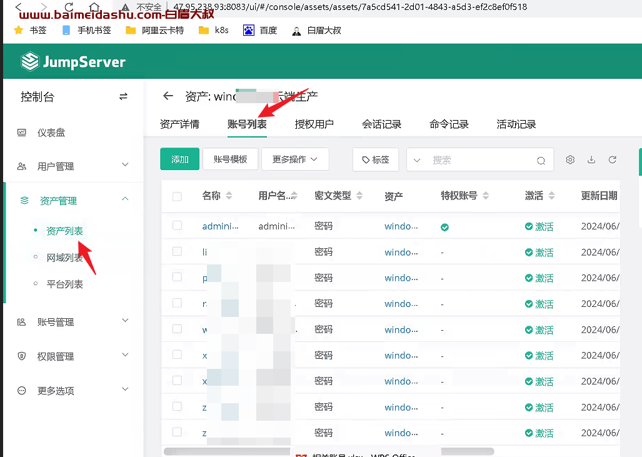This screenshot has width=642, height=457.
Task: Click the 账号模板 button
Action: point(230,159)
